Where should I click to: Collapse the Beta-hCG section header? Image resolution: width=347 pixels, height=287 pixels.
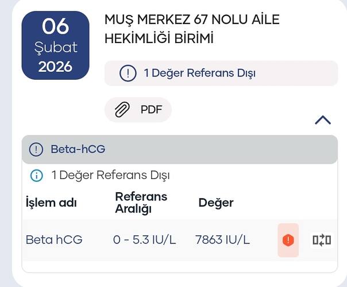[x=179, y=150]
